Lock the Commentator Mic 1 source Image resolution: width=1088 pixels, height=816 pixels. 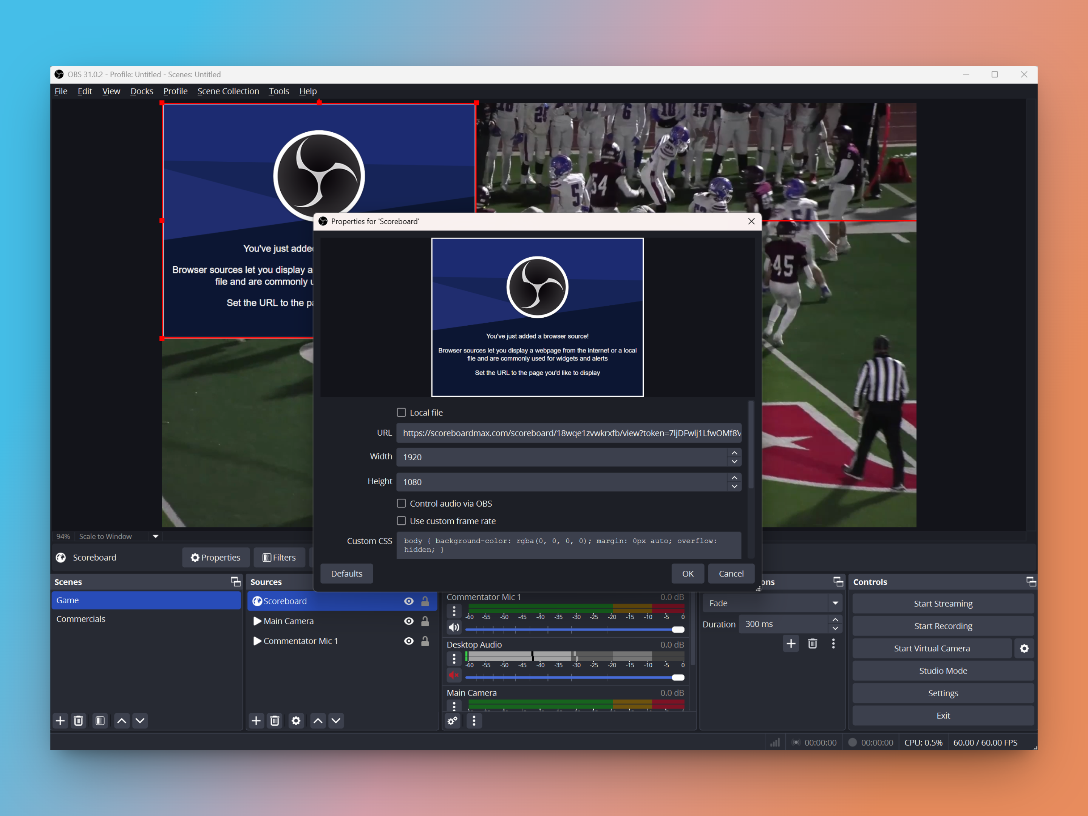425,641
